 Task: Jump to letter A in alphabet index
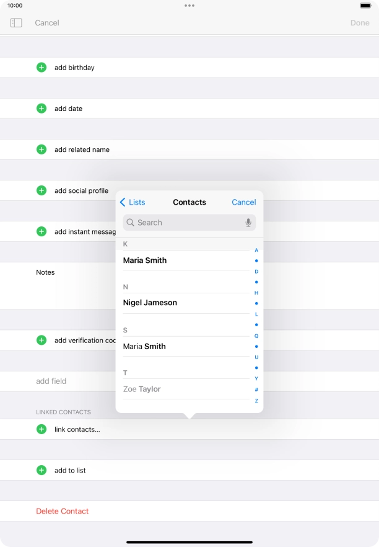point(256,251)
